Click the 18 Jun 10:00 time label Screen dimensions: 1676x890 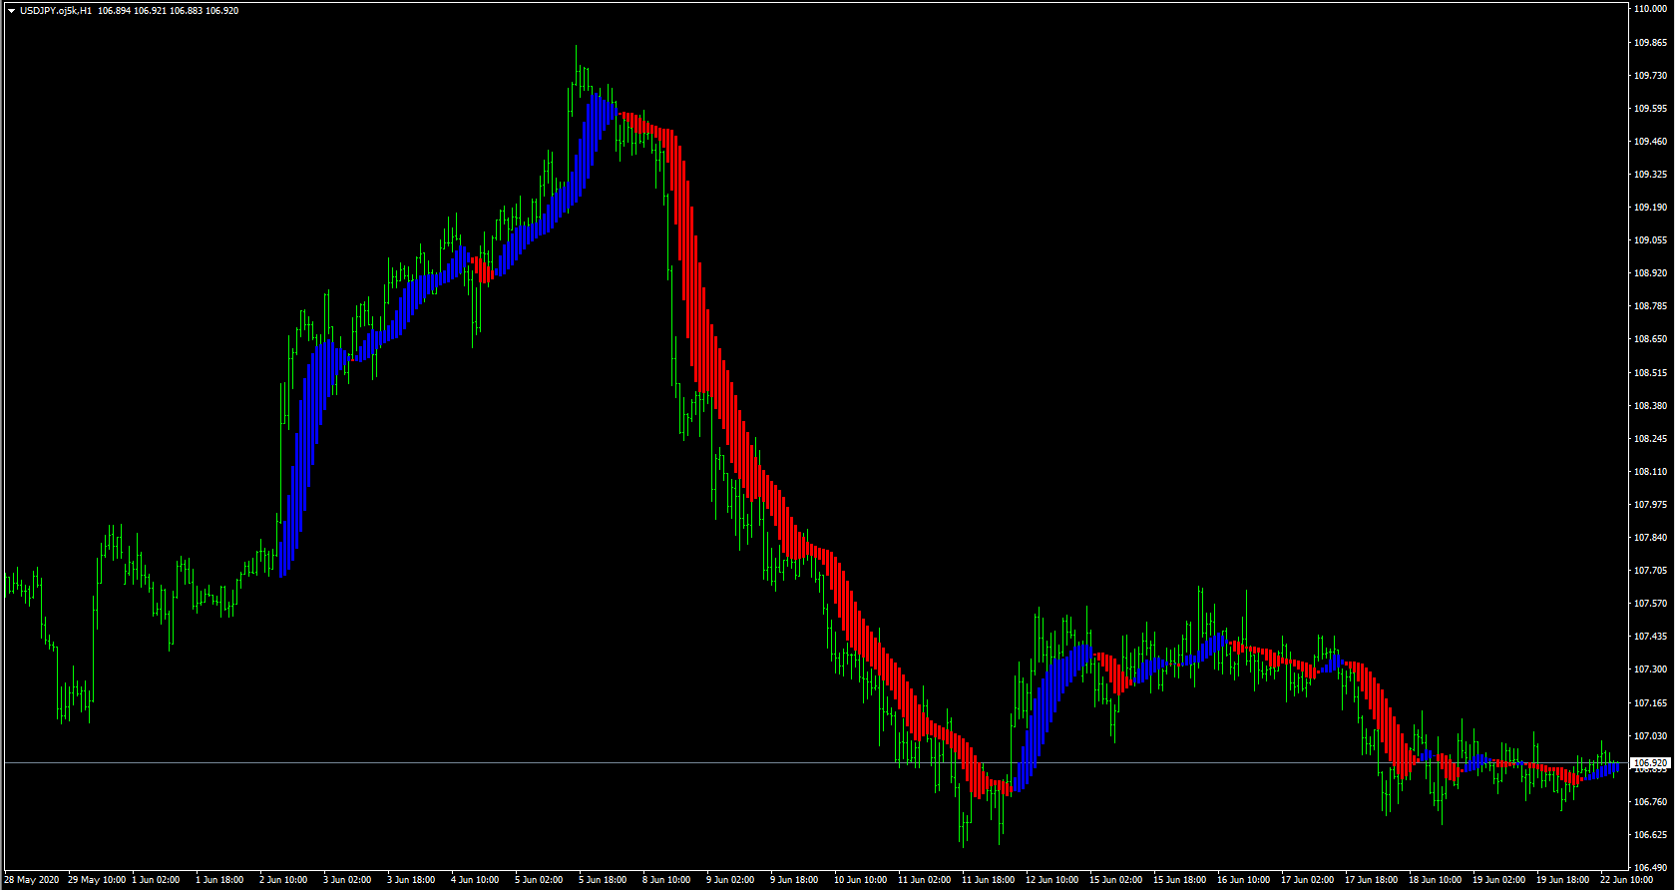coord(1435,880)
